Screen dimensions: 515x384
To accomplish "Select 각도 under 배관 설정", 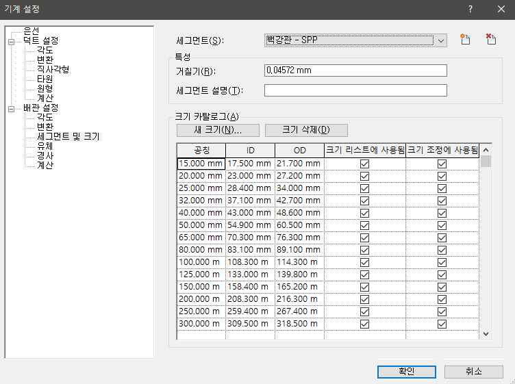I will 45,117.
